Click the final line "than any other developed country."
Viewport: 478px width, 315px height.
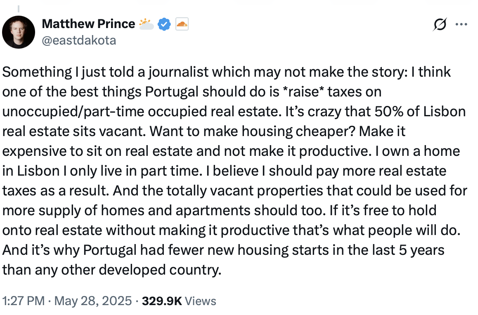point(112,270)
